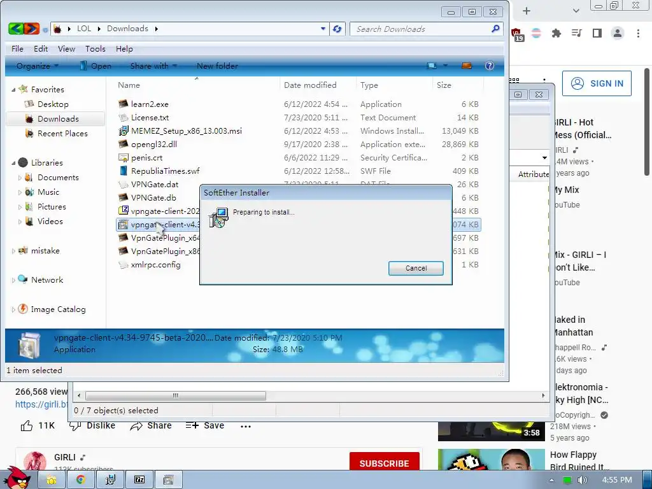
Task: Select the VPNGate.db file
Action: [153, 197]
